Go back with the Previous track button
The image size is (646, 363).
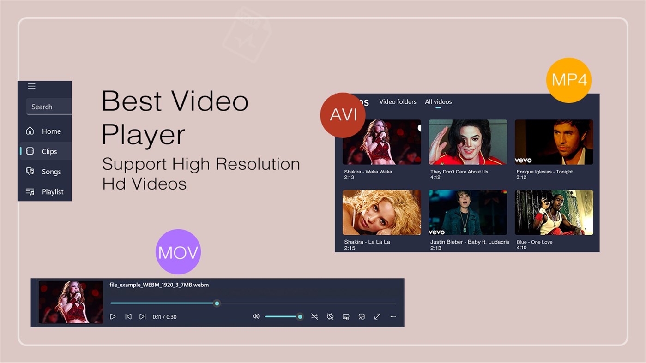tap(128, 316)
